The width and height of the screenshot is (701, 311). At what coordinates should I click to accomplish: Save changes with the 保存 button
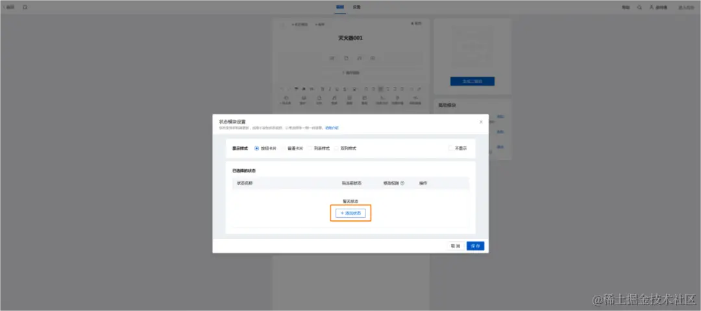475,246
